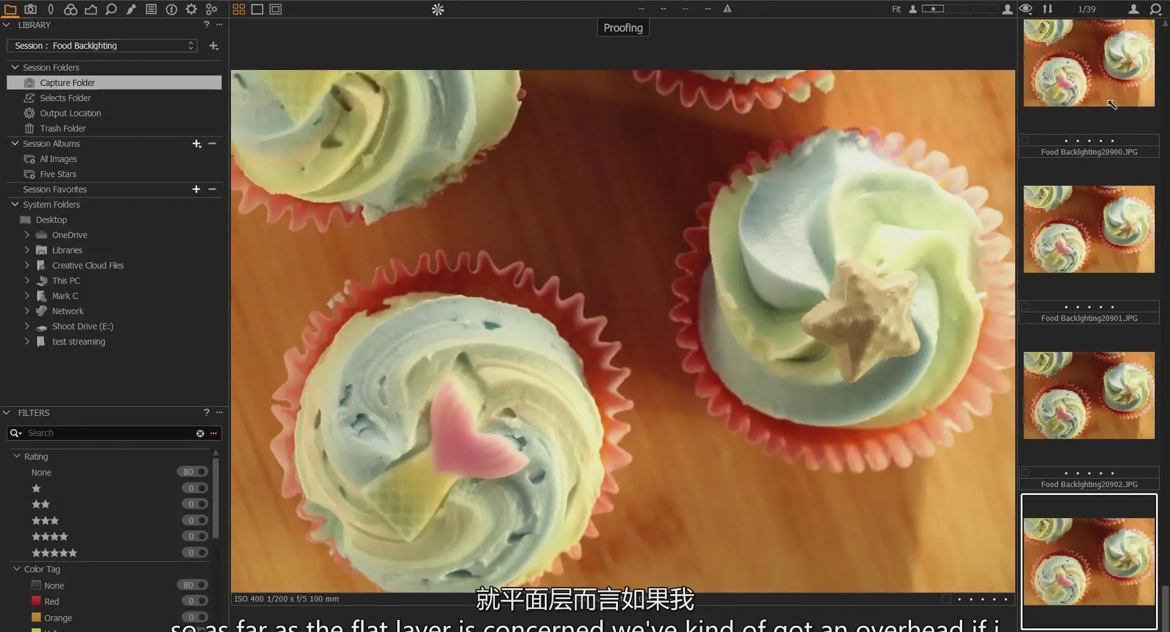
Task: Collapse the Session Folders section
Action: pyautogui.click(x=15, y=67)
